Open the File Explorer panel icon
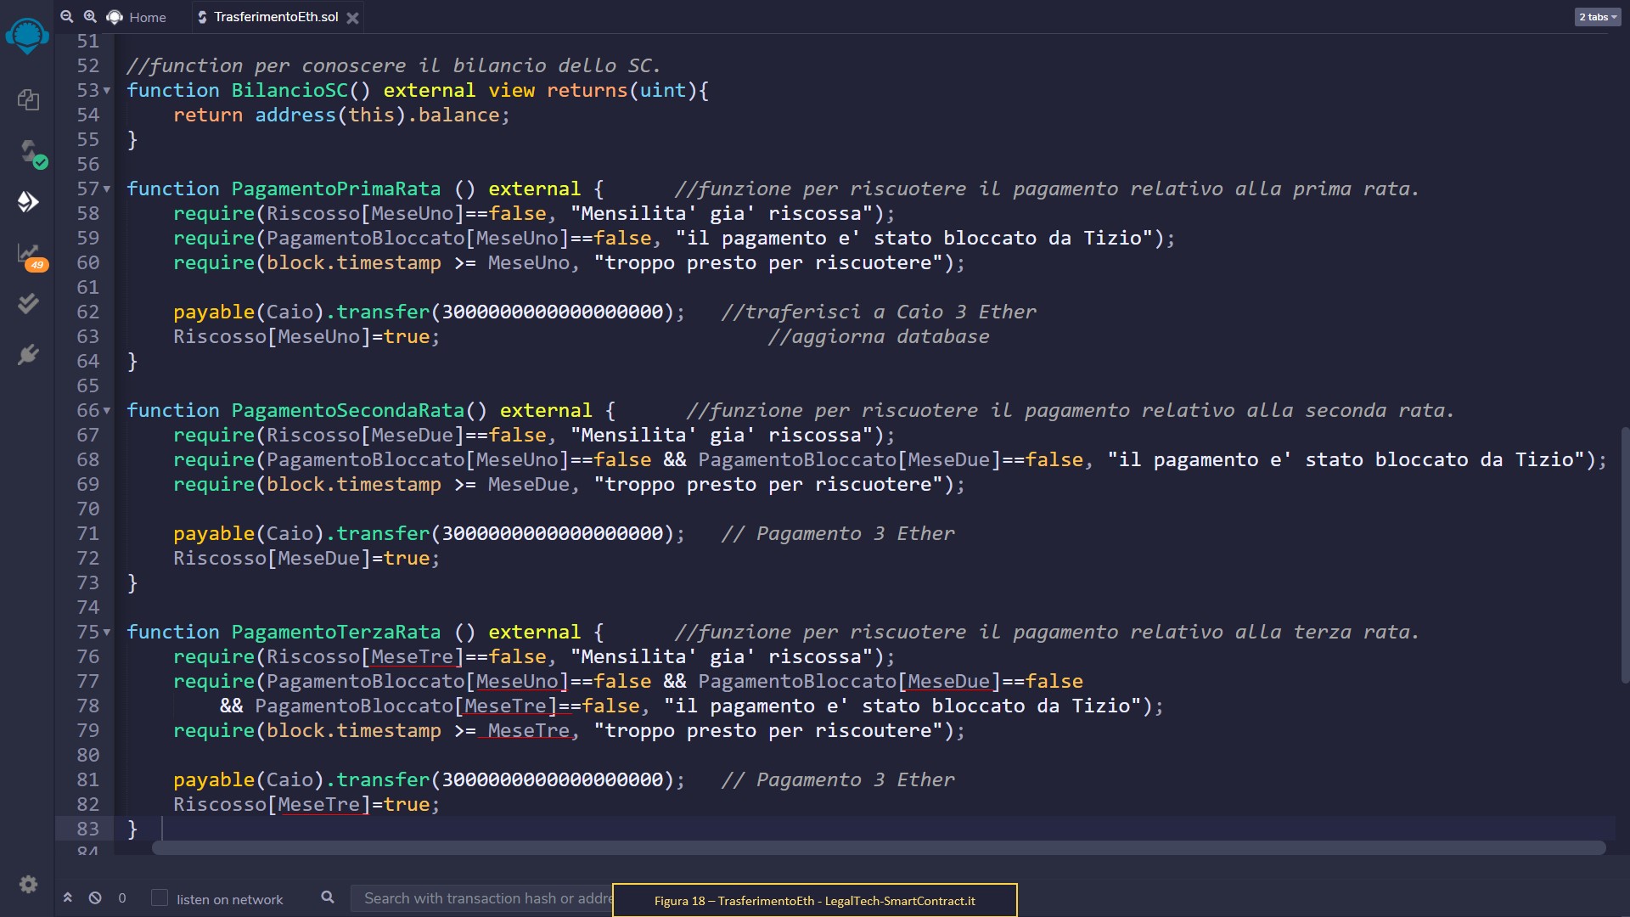 pyautogui.click(x=28, y=100)
